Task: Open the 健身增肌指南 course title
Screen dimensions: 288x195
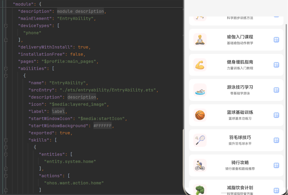Action: 240,62
